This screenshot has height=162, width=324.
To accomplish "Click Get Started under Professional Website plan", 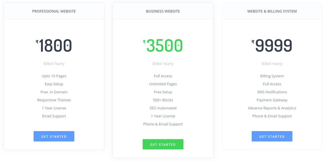I will (x=54, y=136).
